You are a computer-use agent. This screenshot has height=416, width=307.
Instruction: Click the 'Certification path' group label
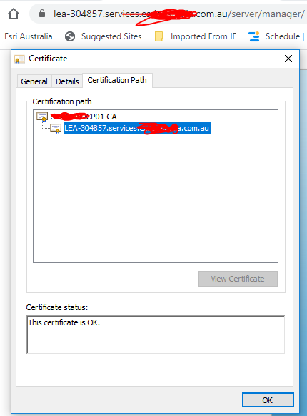(62, 101)
